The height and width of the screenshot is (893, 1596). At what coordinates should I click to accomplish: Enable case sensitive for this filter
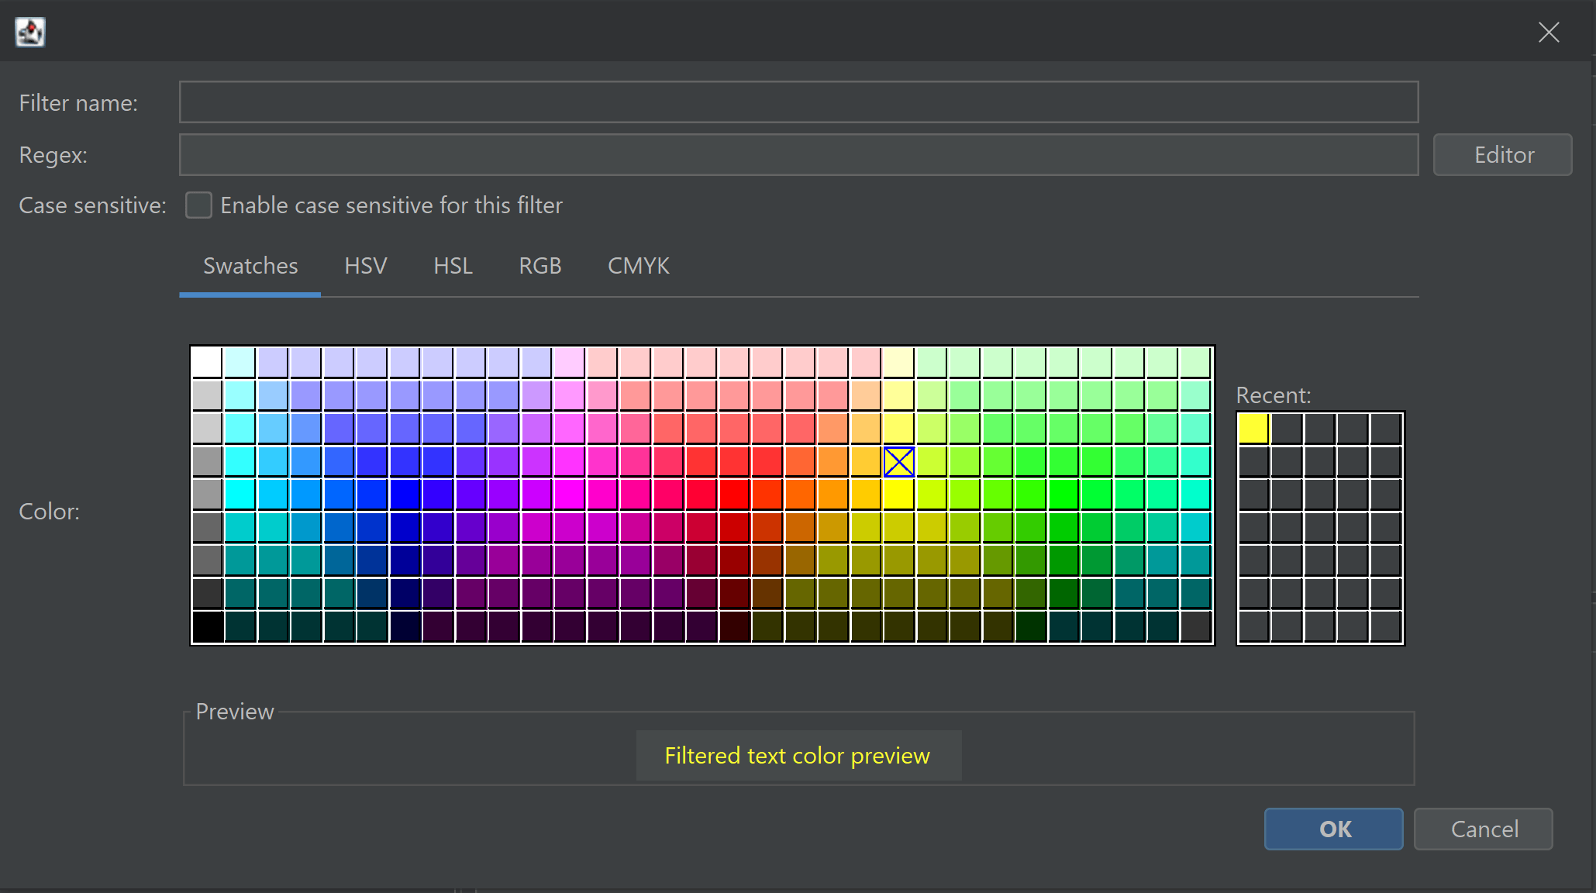click(199, 205)
